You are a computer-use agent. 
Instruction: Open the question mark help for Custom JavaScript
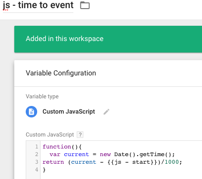click(x=80, y=135)
